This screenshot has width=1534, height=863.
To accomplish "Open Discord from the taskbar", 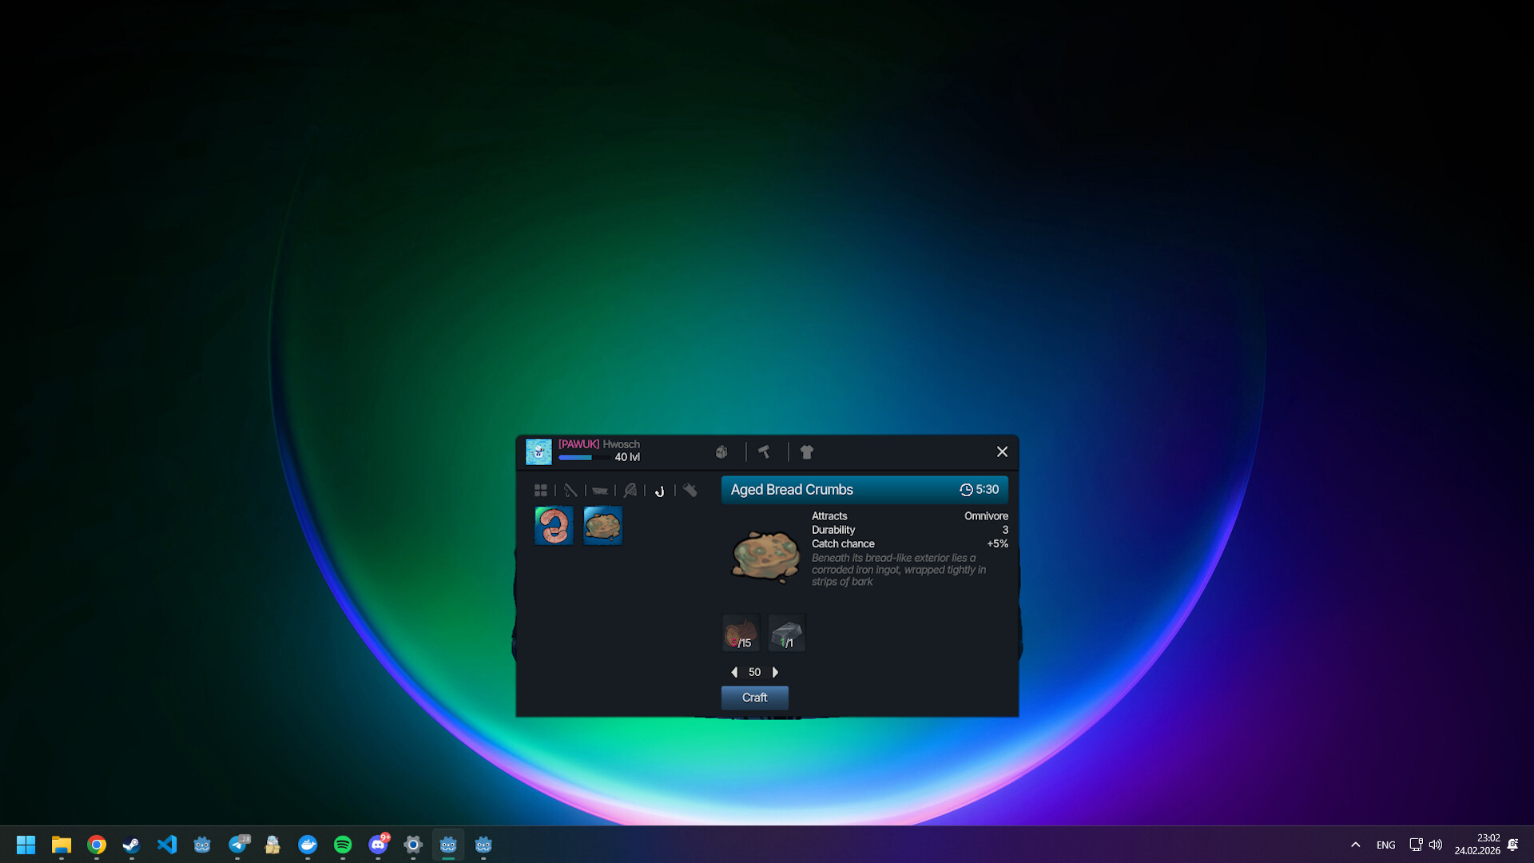I will click(x=378, y=844).
